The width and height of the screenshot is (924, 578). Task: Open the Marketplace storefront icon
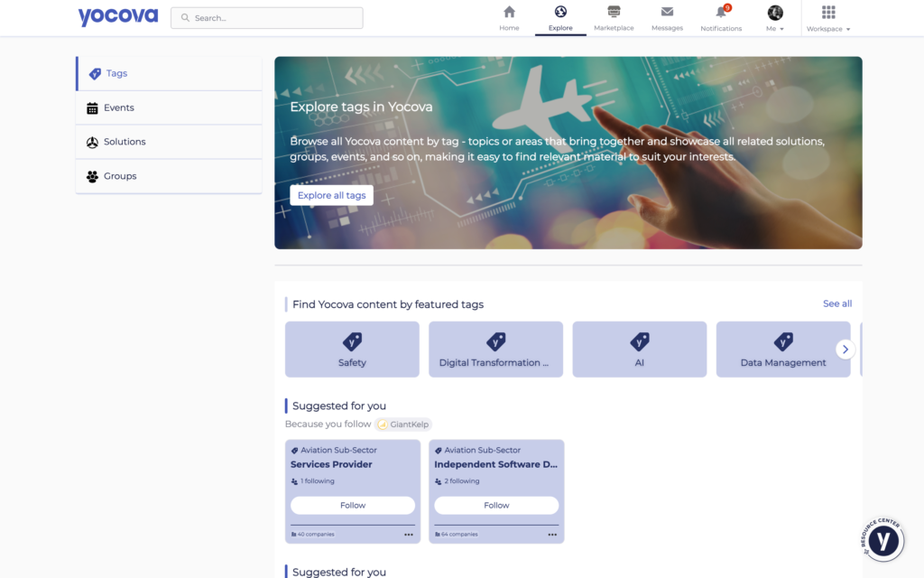614,12
